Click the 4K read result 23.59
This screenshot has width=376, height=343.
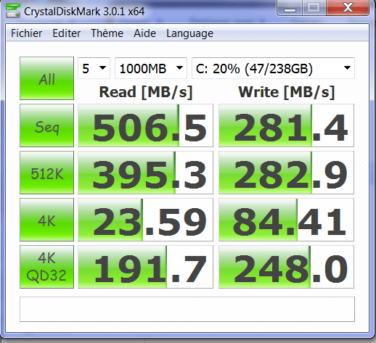click(x=145, y=220)
